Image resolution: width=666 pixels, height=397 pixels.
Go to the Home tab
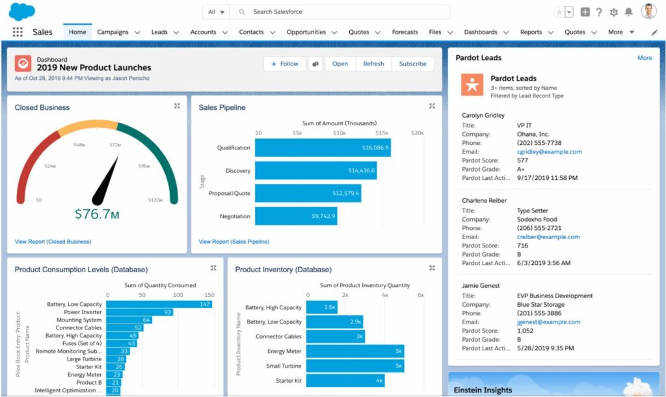tap(77, 32)
